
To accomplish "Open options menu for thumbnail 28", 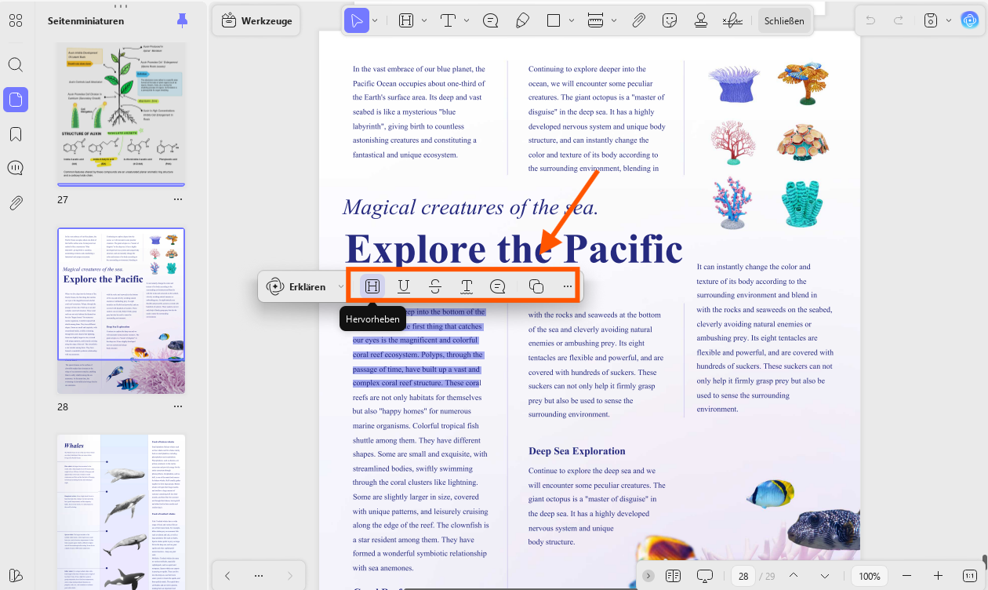I will 178,406.
